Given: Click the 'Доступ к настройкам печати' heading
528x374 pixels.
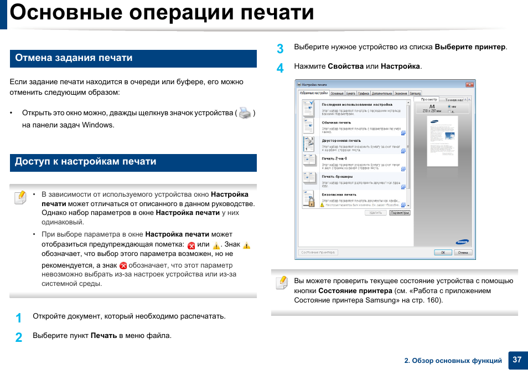Looking at the screenshot, I should pyautogui.click(x=86, y=161).
